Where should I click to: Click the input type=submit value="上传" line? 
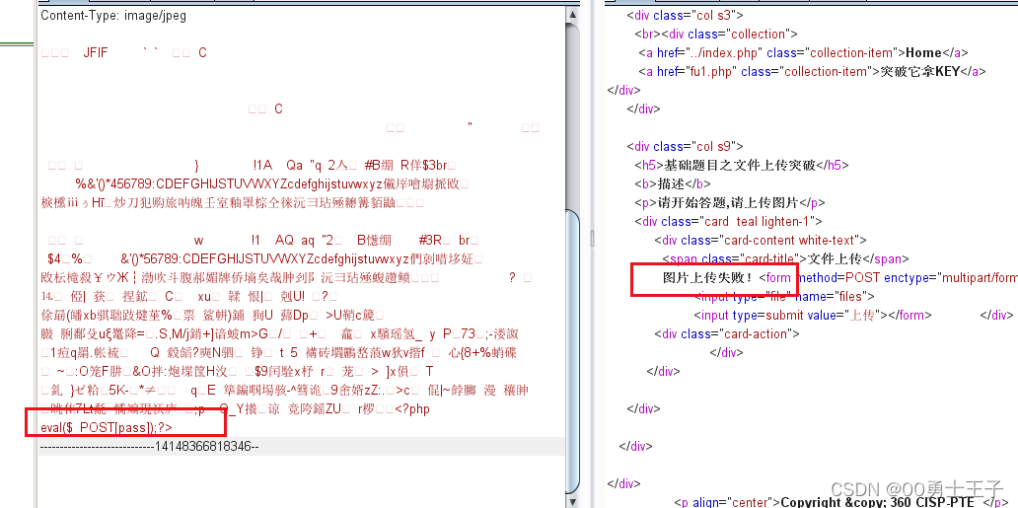tap(814, 316)
